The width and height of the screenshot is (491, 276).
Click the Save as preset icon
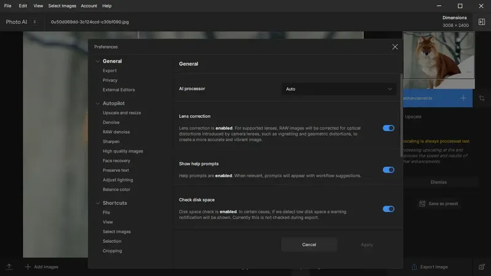click(422, 204)
